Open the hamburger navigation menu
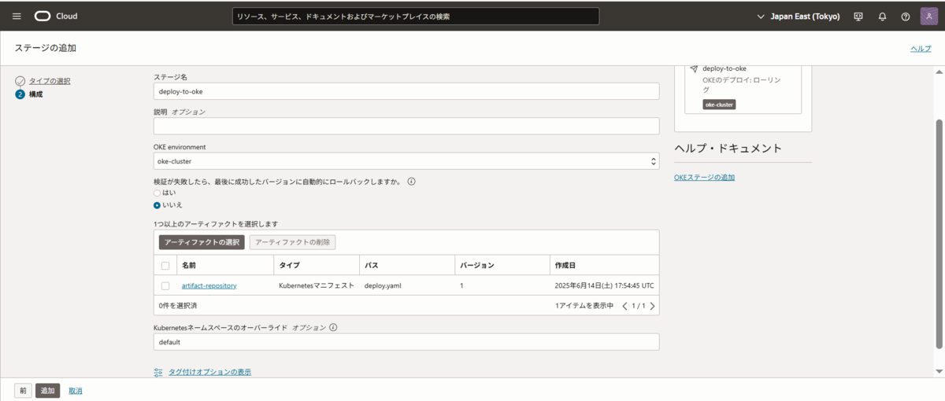Viewport: 945px width, 401px height. click(17, 17)
